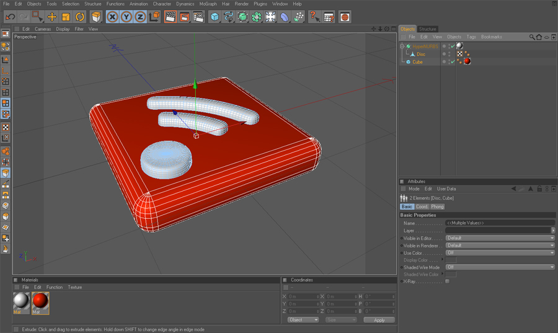Open the viewport Cameras menu
The height and width of the screenshot is (333, 558).
point(43,29)
